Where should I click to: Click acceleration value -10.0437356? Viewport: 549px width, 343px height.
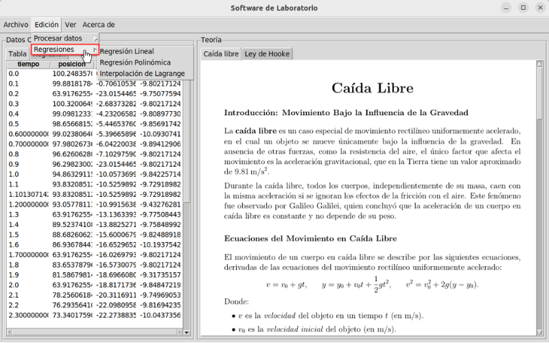pyautogui.click(x=161, y=316)
